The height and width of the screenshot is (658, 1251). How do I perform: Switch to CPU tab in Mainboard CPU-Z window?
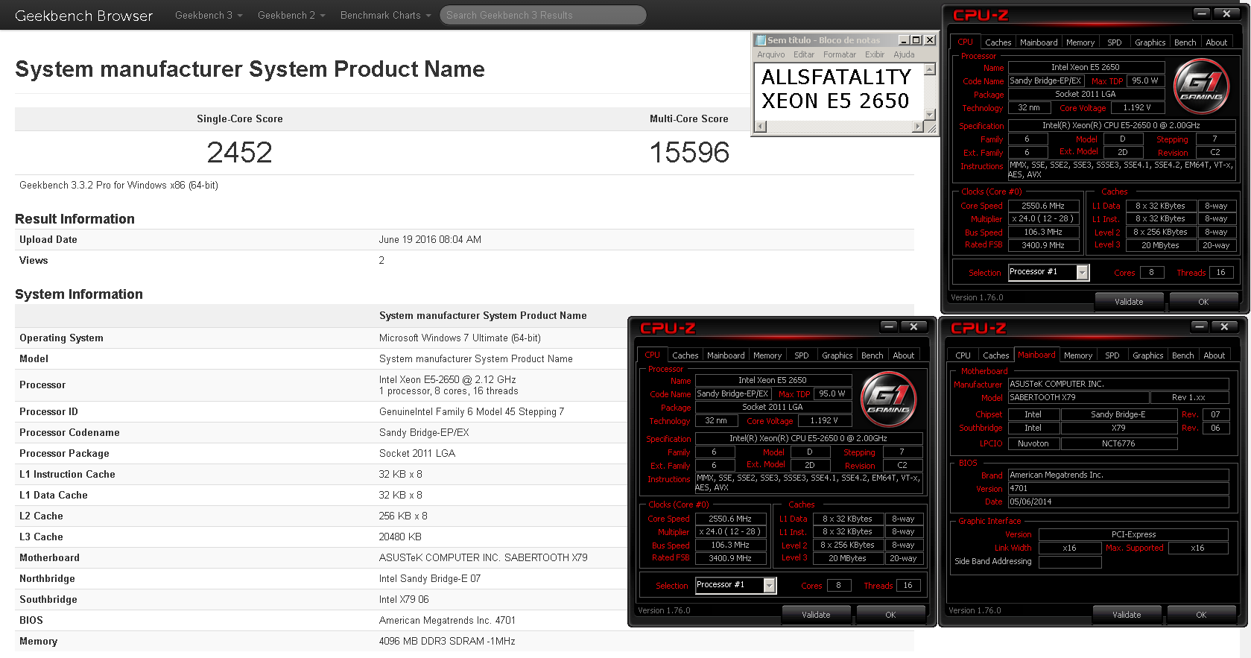pyautogui.click(x=963, y=355)
